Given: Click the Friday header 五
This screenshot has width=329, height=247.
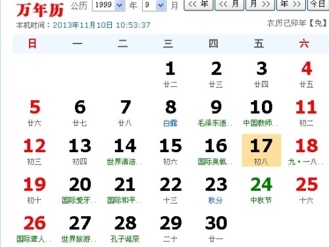Looking at the screenshot, I should point(259,43).
